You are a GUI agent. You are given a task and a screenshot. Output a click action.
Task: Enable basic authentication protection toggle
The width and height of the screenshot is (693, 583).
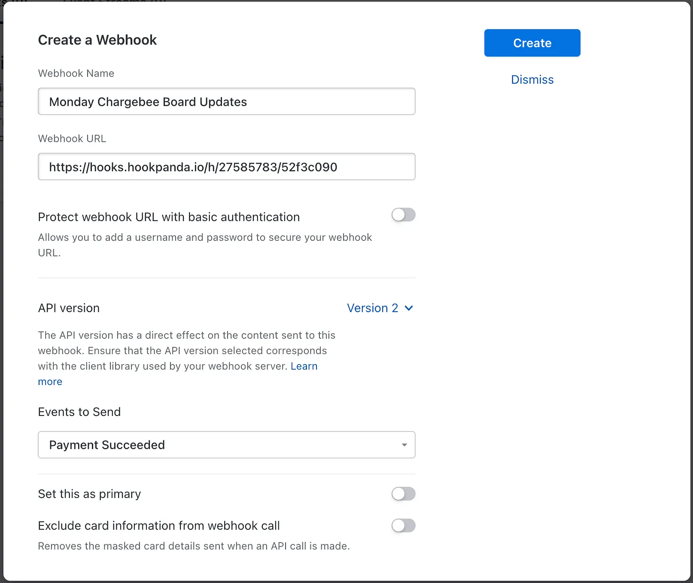[x=403, y=215]
